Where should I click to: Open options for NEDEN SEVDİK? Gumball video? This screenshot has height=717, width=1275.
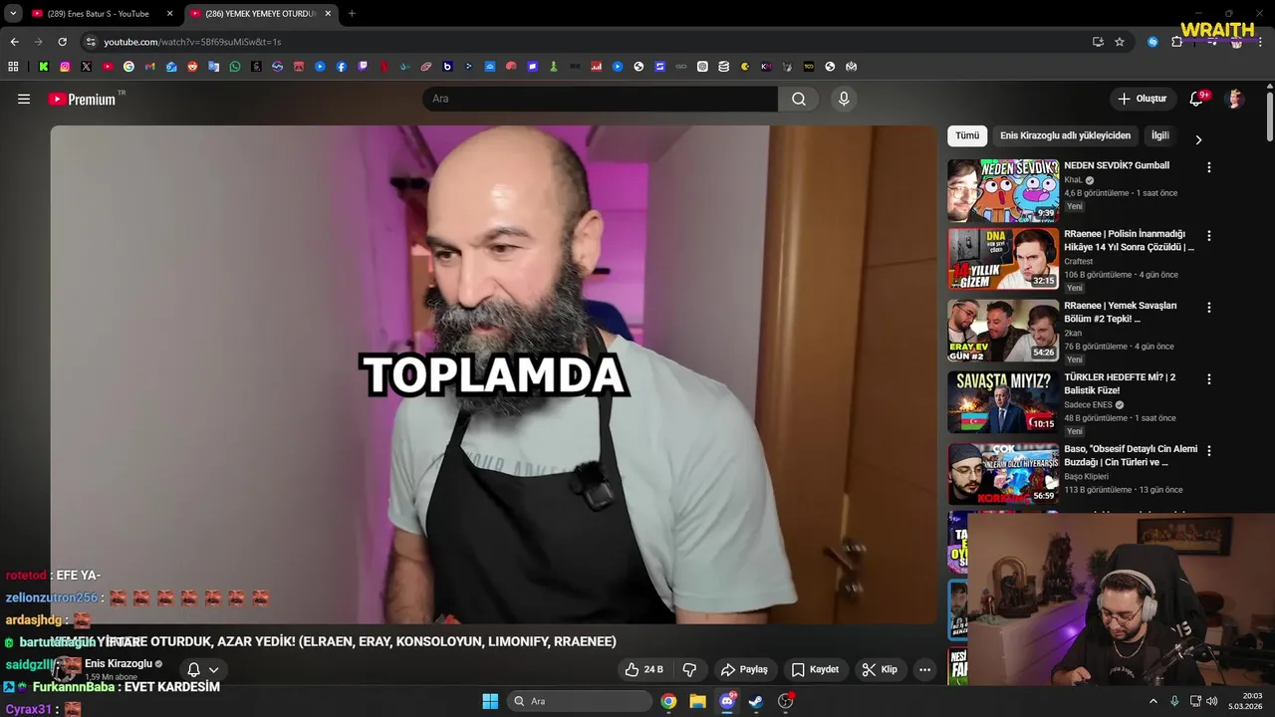[1209, 167]
